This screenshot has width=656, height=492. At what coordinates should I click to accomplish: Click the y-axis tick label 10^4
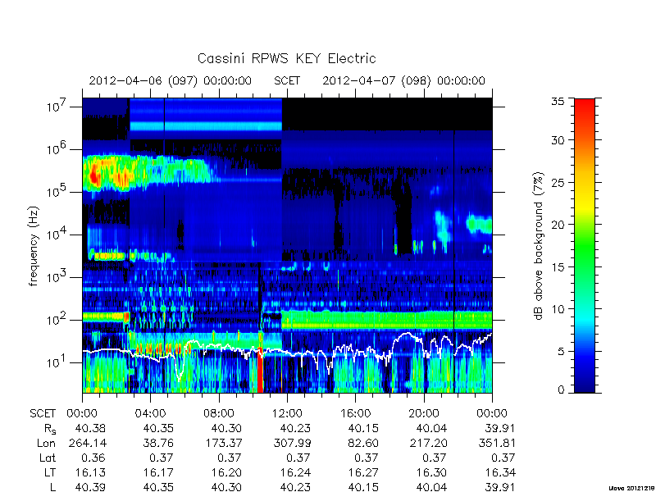pos(55,234)
